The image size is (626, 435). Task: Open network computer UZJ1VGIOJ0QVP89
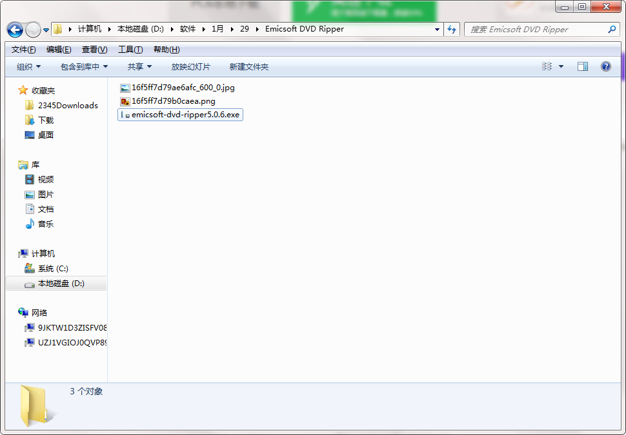(72, 342)
